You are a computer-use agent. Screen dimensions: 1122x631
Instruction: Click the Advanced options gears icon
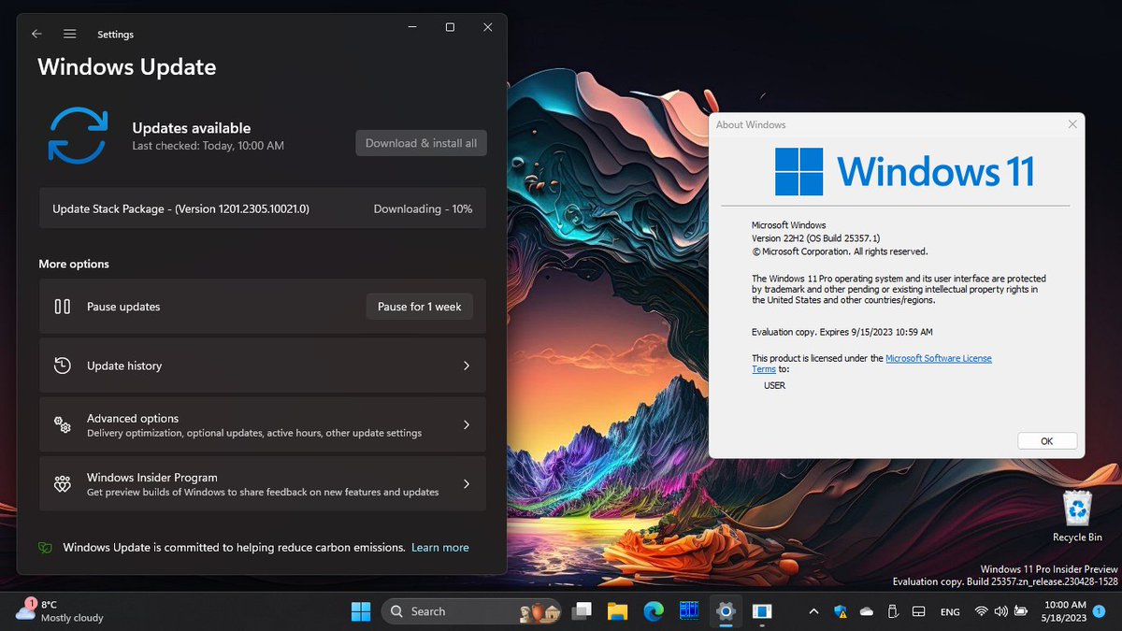point(63,424)
